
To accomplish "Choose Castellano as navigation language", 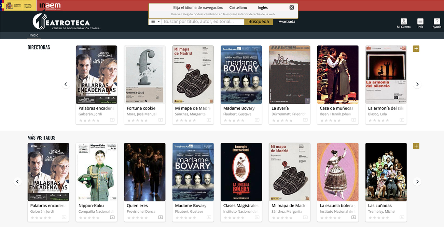I will pyautogui.click(x=238, y=7).
